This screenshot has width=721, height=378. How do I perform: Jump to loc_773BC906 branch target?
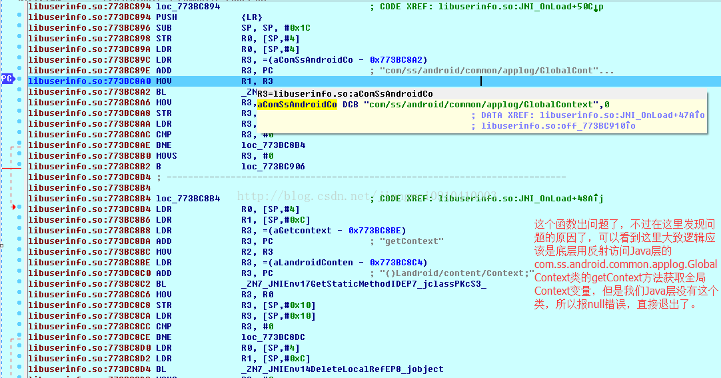pos(273,167)
